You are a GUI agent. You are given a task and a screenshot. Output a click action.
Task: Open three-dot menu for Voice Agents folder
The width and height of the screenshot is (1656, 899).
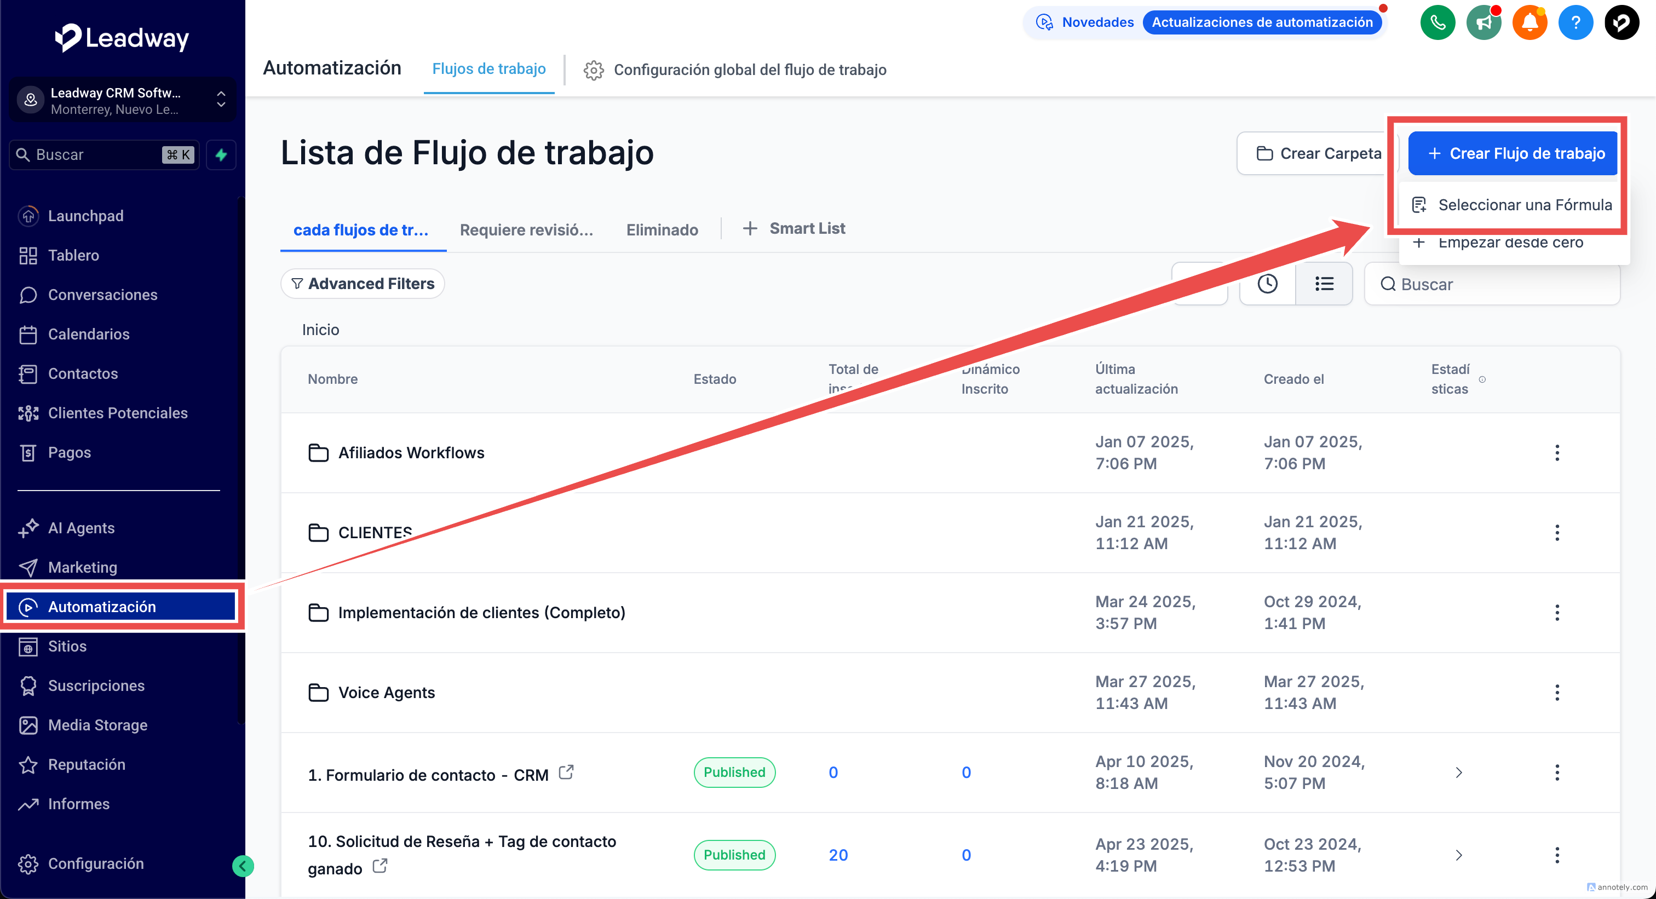[1556, 693]
